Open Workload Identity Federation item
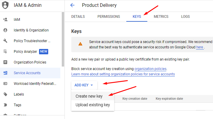The width and height of the screenshot is (213, 119). (35, 84)
